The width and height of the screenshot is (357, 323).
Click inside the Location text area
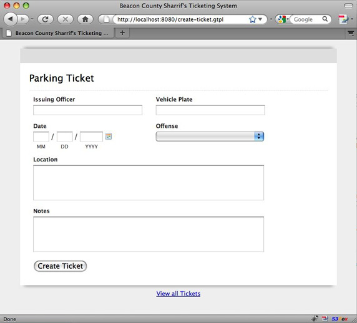pyautogui.click(x=149, y=183)
